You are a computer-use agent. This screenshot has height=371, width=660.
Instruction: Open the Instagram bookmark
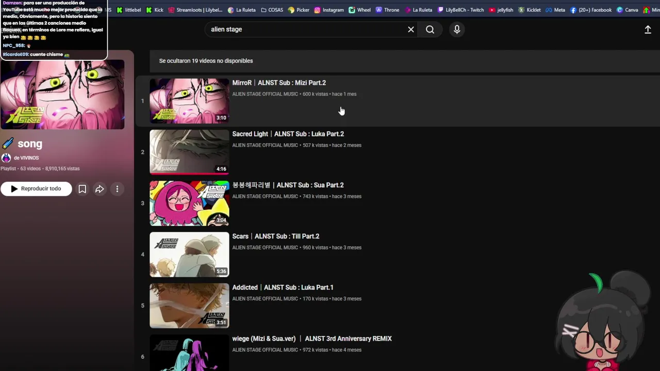[x=329, y=10]
